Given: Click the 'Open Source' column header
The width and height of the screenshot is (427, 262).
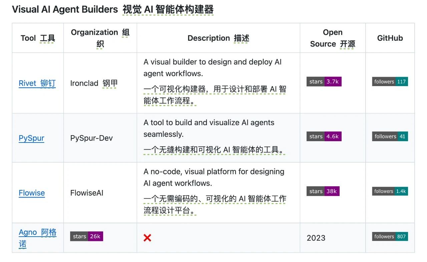Looking at the screenshot, I should [333, 38].
